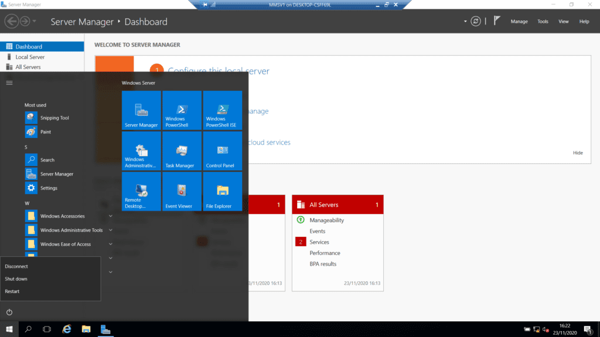600x337 pixels.
Task: Select Dashboard in the Server Manager sidebar
Action: [42, 47]
